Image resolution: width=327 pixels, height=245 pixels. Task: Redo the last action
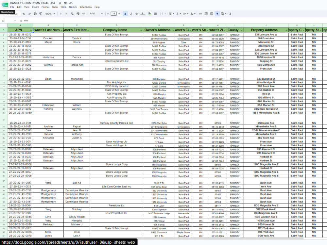click(29, 14)
